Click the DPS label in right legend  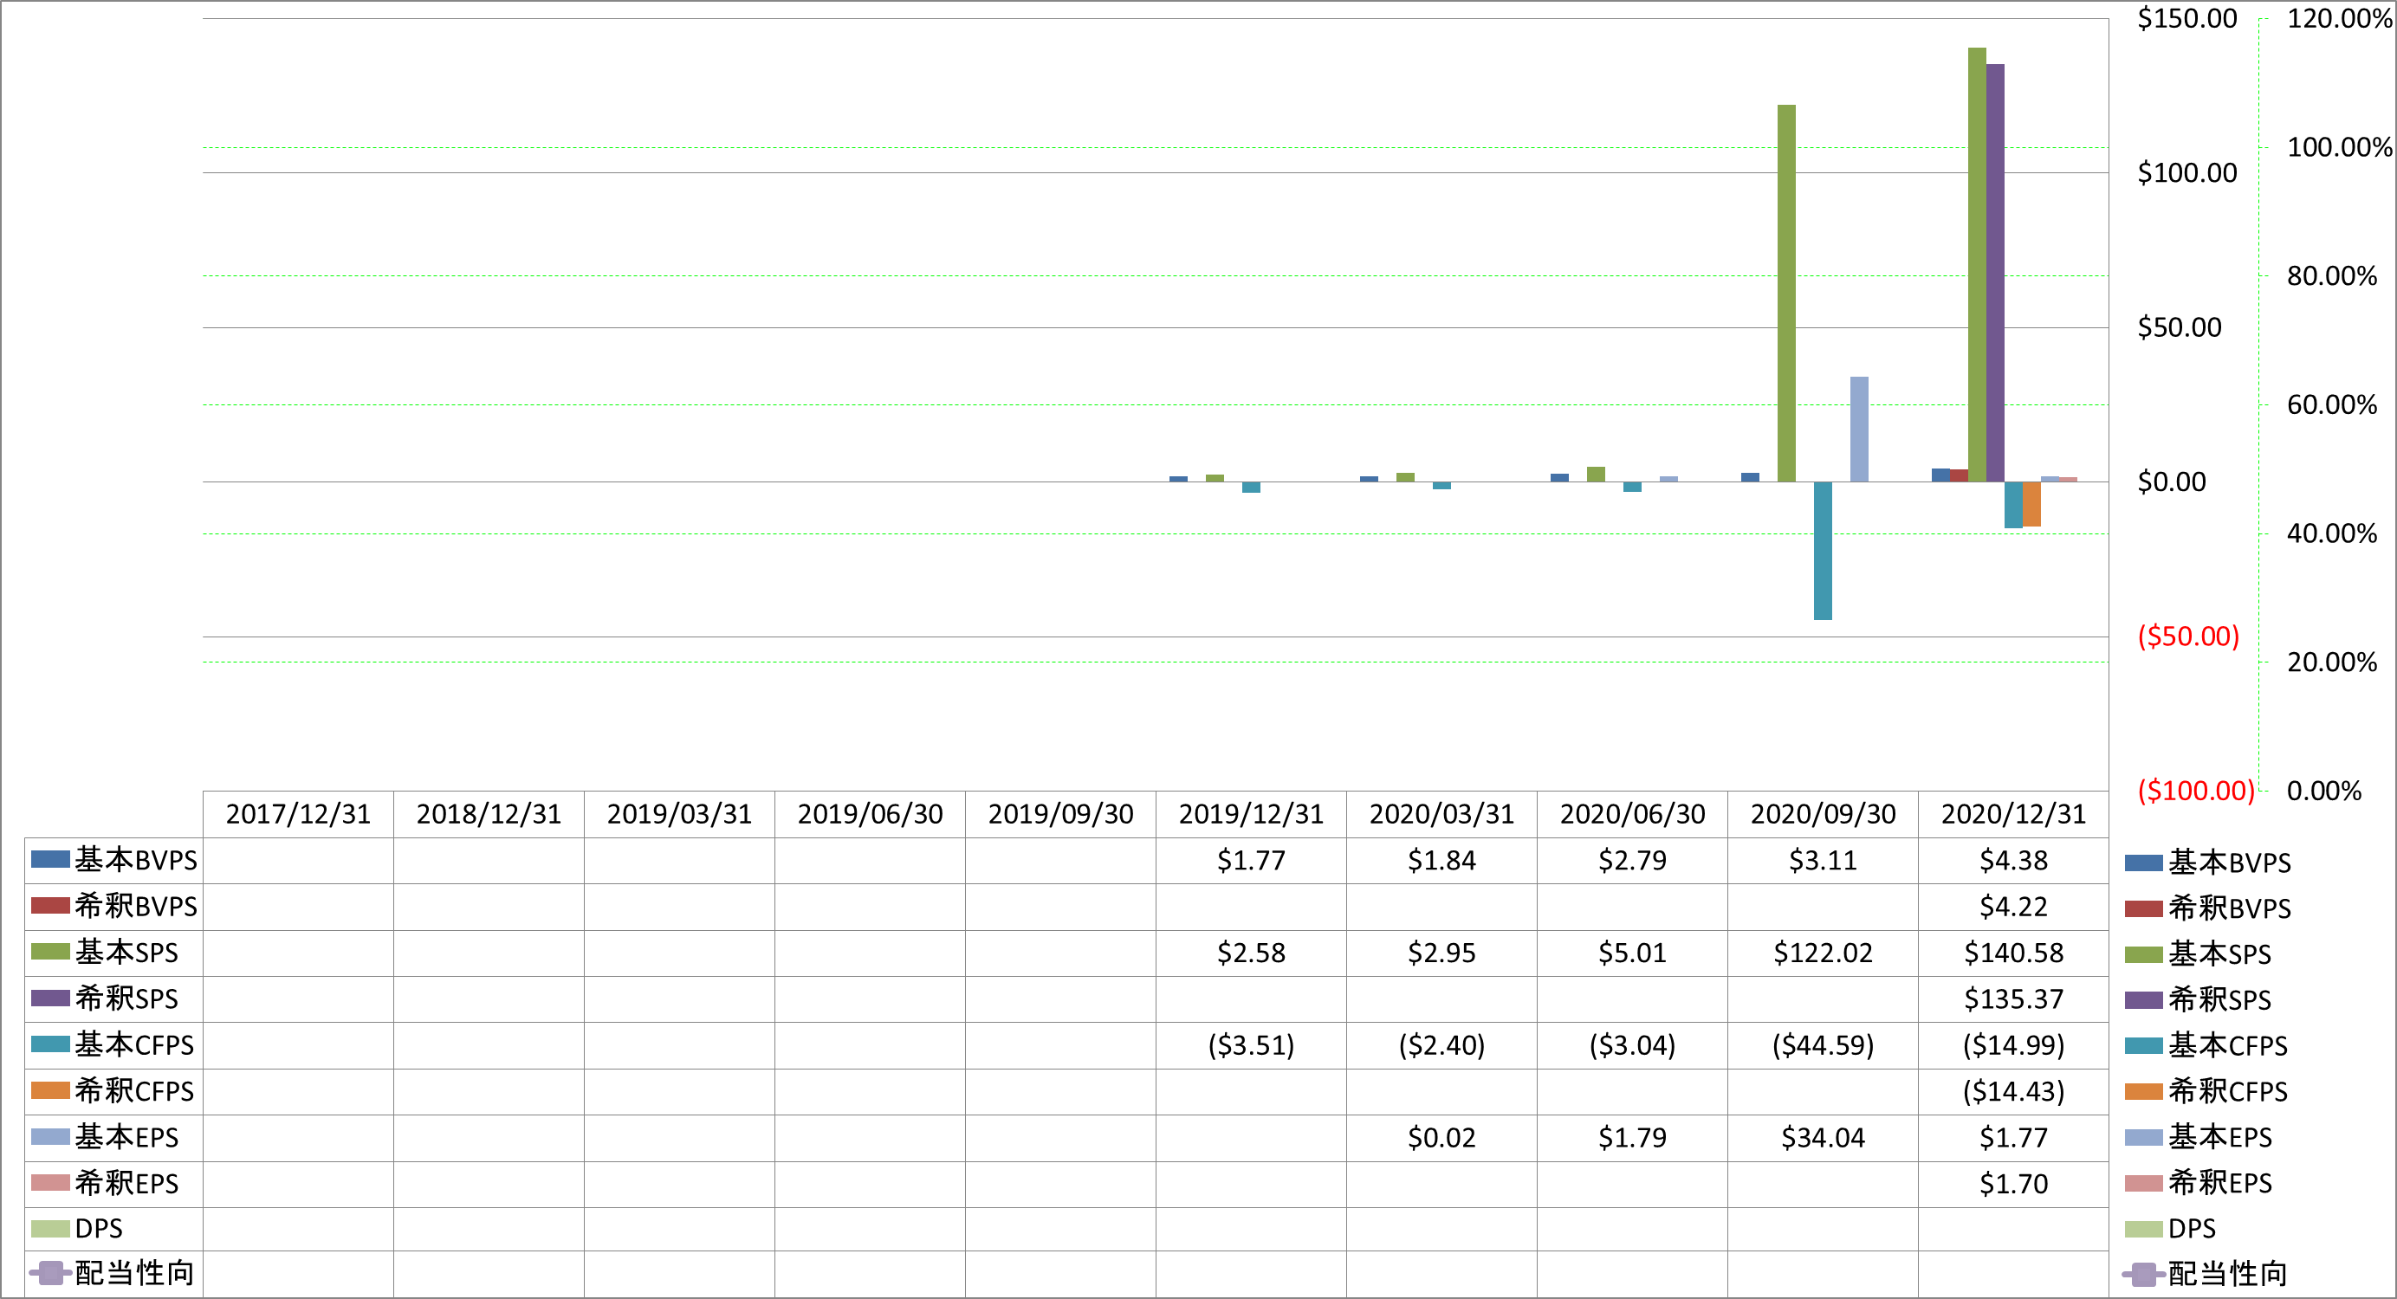coord(2193,1229)
